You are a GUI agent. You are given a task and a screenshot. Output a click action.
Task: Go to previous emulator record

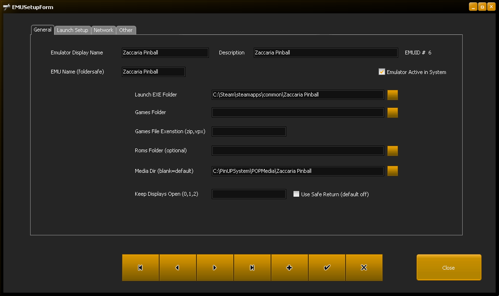178,268
